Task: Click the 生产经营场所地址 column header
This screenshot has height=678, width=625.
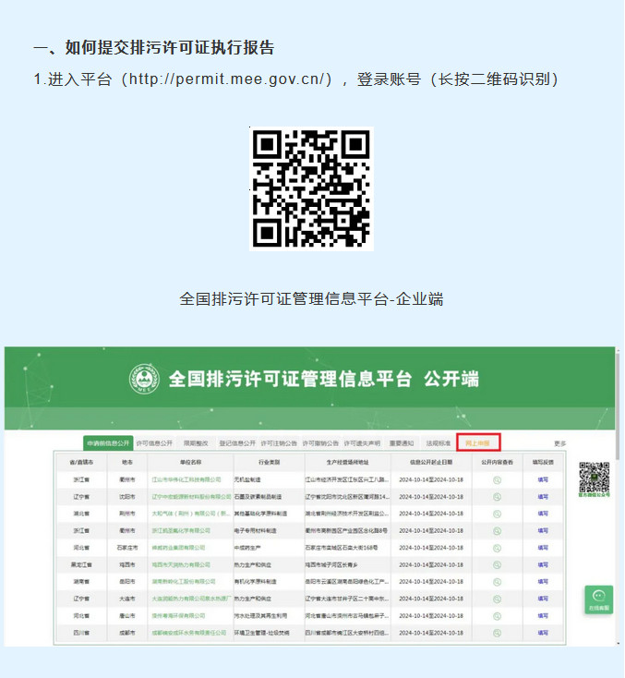Action: point(347,462)
